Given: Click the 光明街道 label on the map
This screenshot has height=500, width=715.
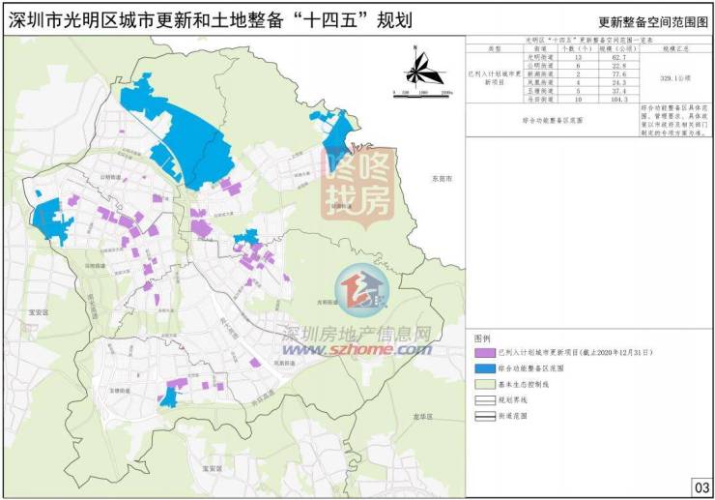Looking at the screenshot, I should (327, 303).
